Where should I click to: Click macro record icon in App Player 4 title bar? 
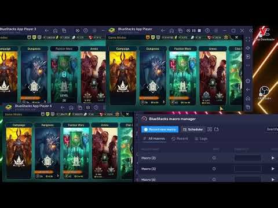(88, 107)
